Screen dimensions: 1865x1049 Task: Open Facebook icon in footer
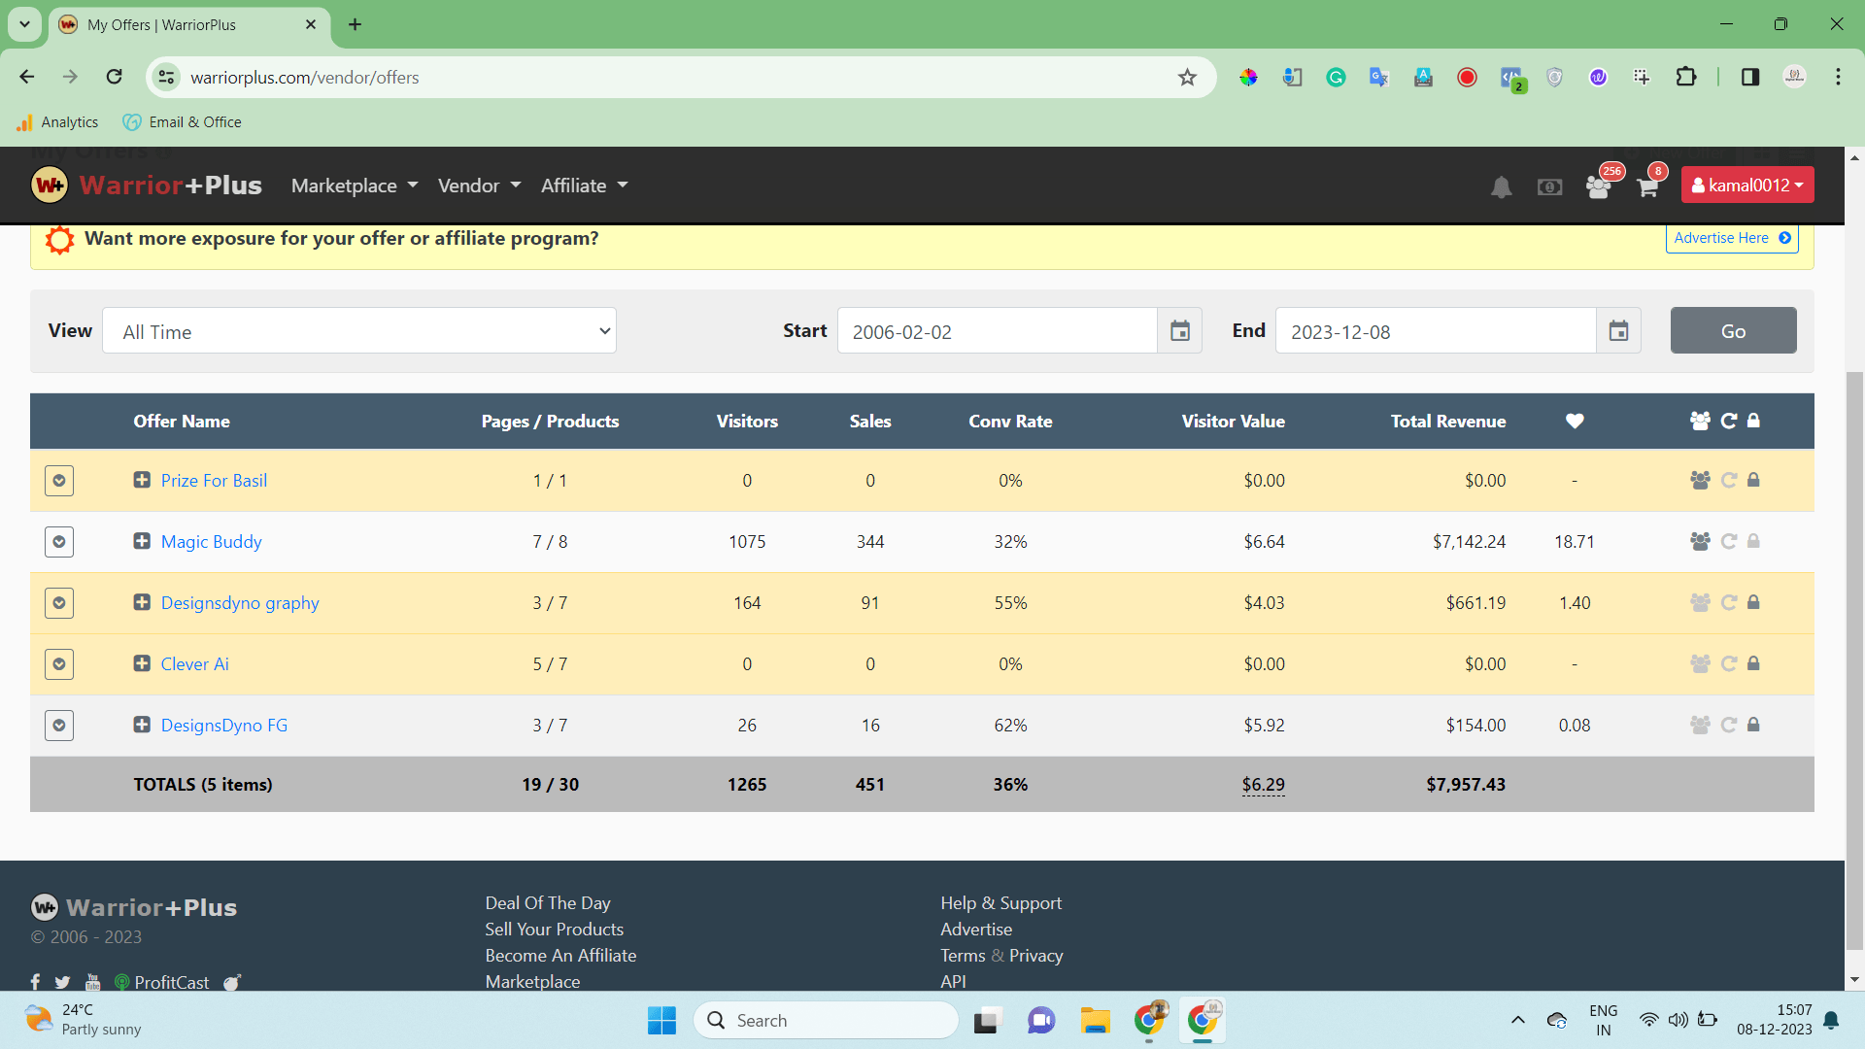click(35, 982)
